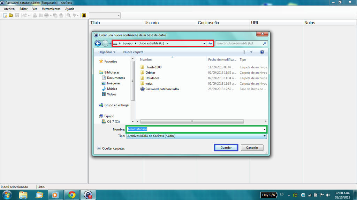Click the network signal bars tray icon
The image size is (357, 200).
(310, 195)
